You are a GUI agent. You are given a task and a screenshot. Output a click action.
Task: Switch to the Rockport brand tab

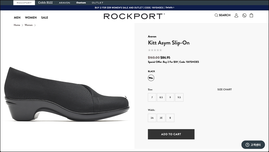pos(24,3)
